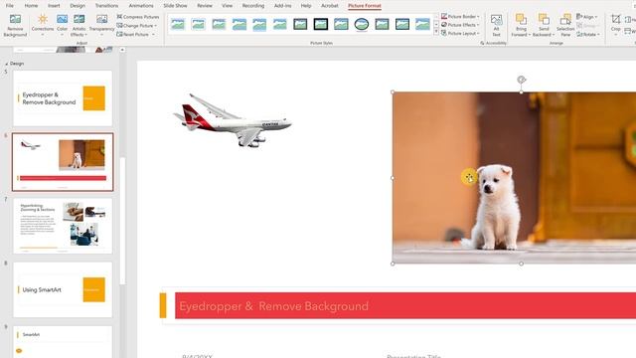Open the File menu
This screenshot has height=358, width=636.
[x=10, y=6]
